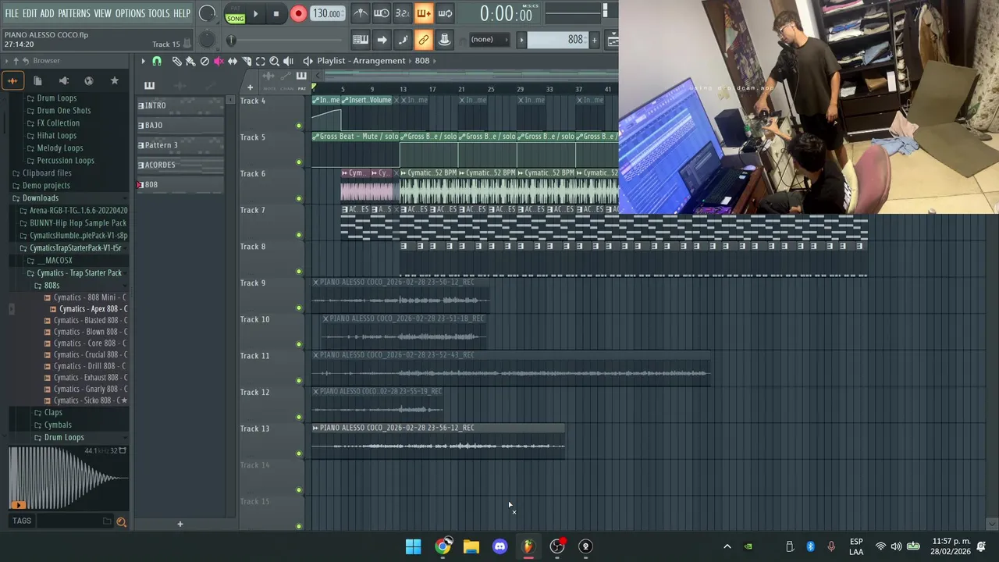Click the note/slide curve icon in toolbar
Image resolution: width=999 pixels, height=562 pixels.
403,40
